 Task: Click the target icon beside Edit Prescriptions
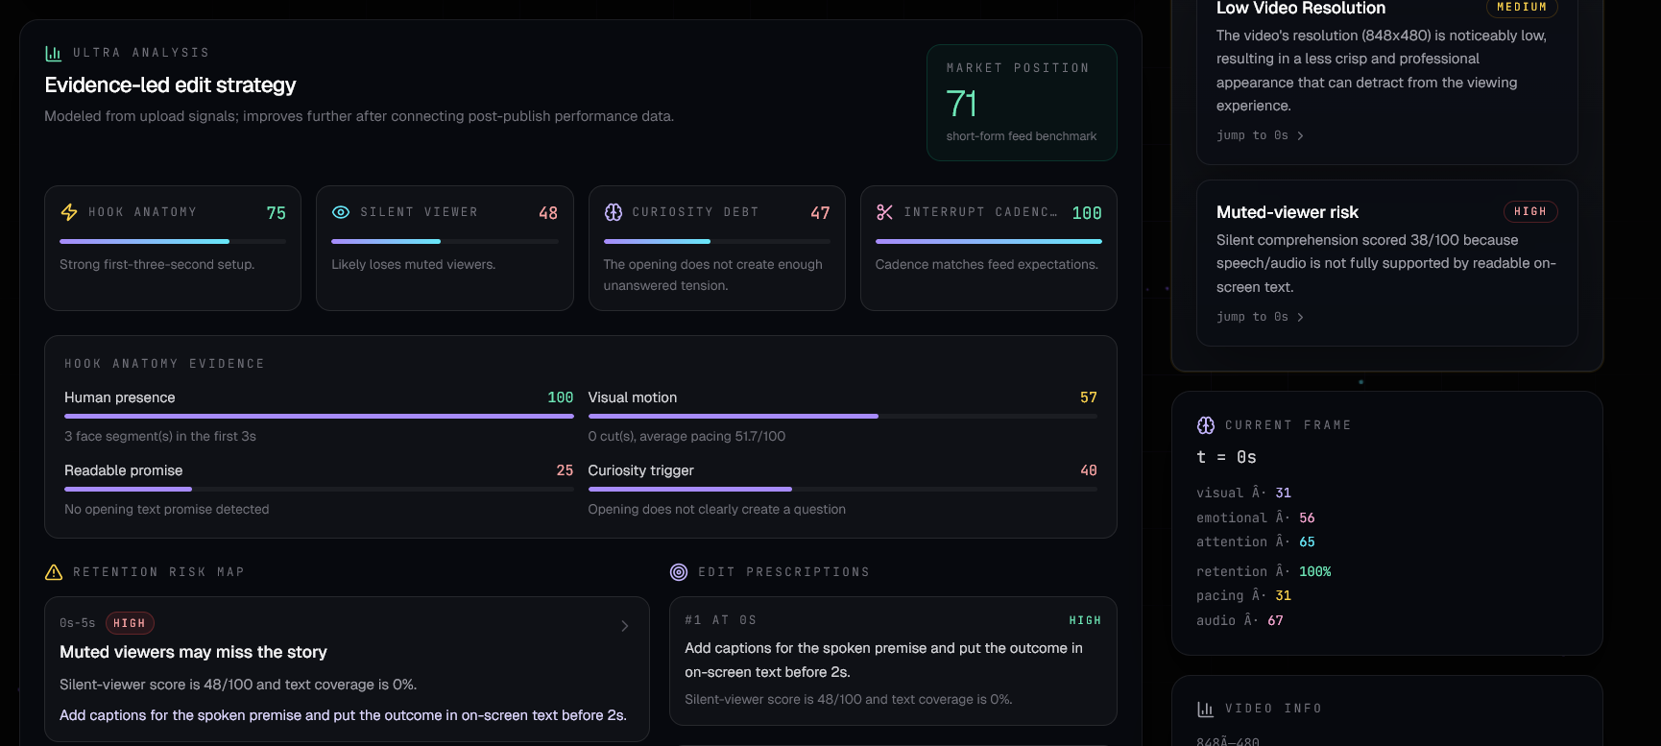(679, 572)
